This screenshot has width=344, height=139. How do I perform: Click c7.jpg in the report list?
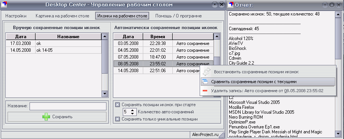(x=235, y=53)
